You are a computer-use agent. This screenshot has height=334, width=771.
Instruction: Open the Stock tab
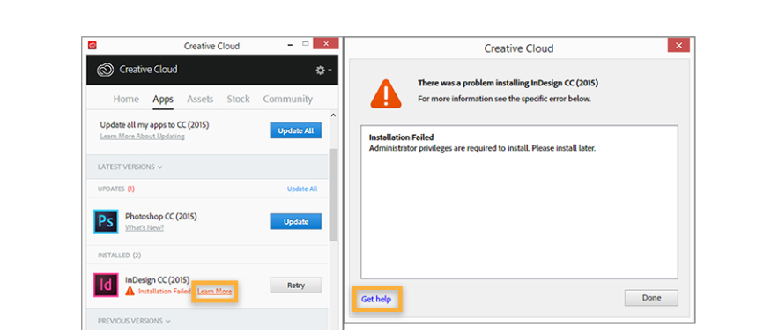[238, 99]
